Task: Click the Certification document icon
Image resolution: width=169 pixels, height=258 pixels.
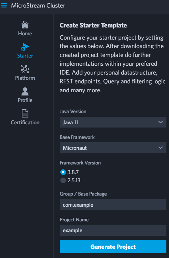Action: [25, 113]
